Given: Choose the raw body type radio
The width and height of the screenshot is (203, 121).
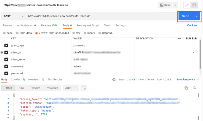Looking at the screenshot, I should (x=74, y=33).
